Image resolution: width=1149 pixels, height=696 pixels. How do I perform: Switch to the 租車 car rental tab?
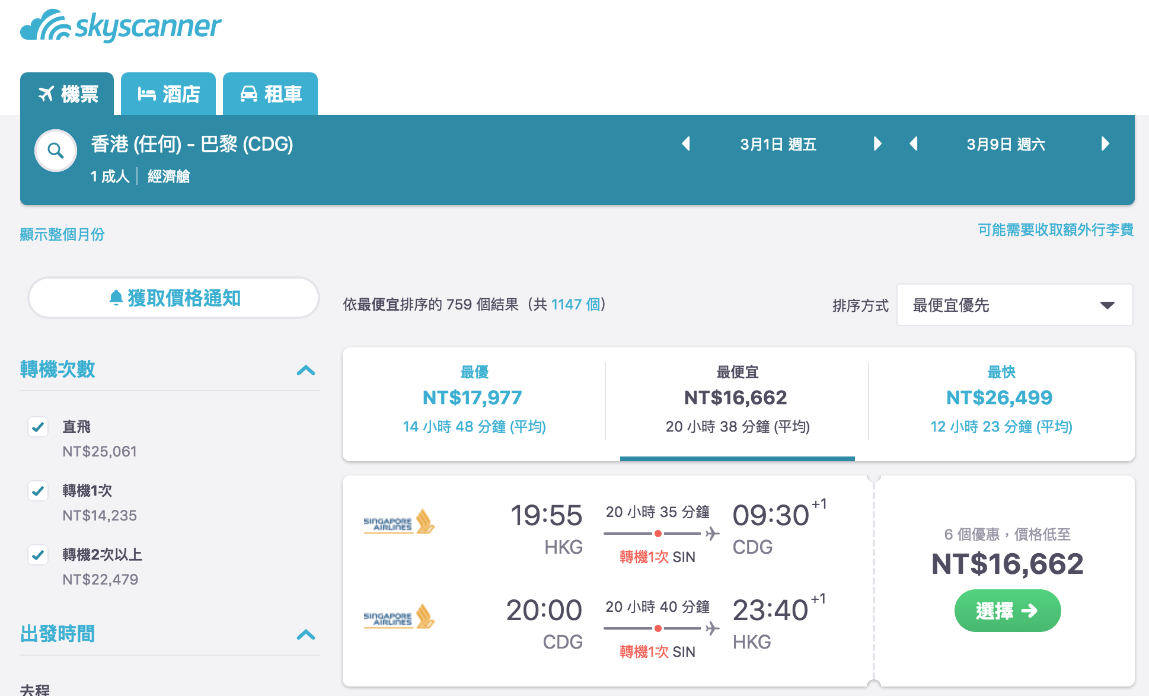pyautogui.click(x=270, y=94)
